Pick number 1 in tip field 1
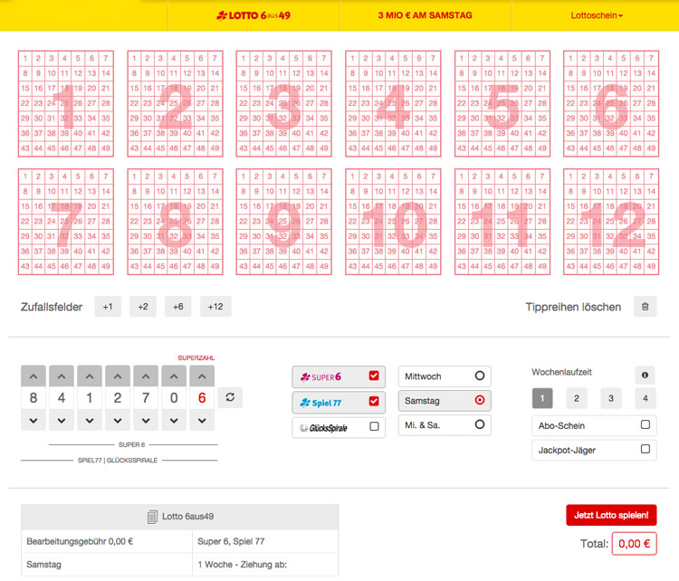 (25, 59)
